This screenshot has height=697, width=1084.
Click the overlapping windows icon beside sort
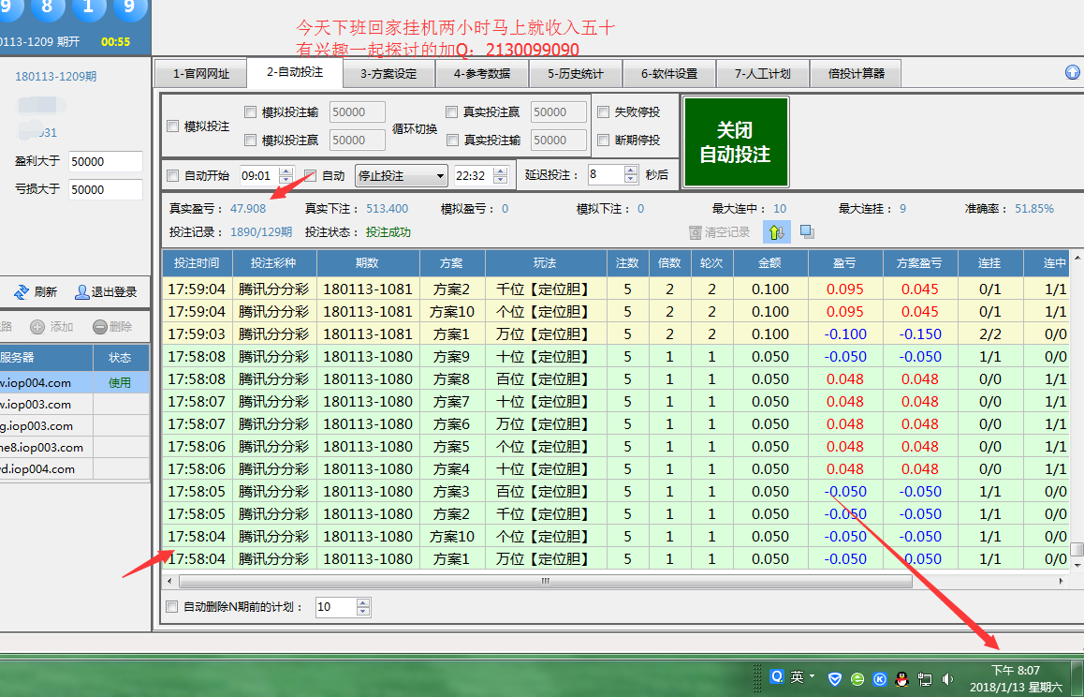click(807, 231)
